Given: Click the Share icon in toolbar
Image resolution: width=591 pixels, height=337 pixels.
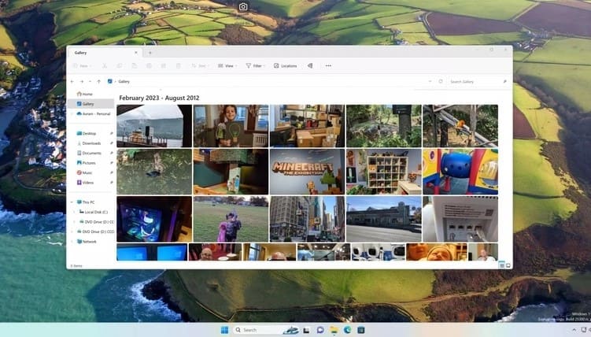Looking at the screenshot, I should coord(164,66).
